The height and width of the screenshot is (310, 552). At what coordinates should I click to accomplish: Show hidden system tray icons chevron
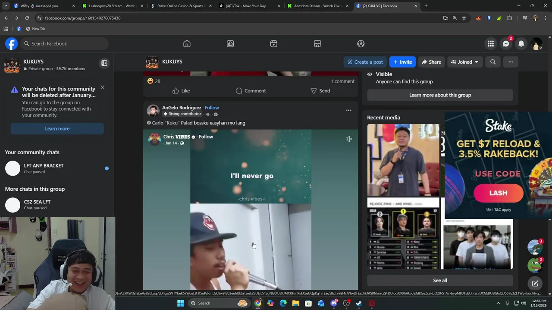(498, 303)
